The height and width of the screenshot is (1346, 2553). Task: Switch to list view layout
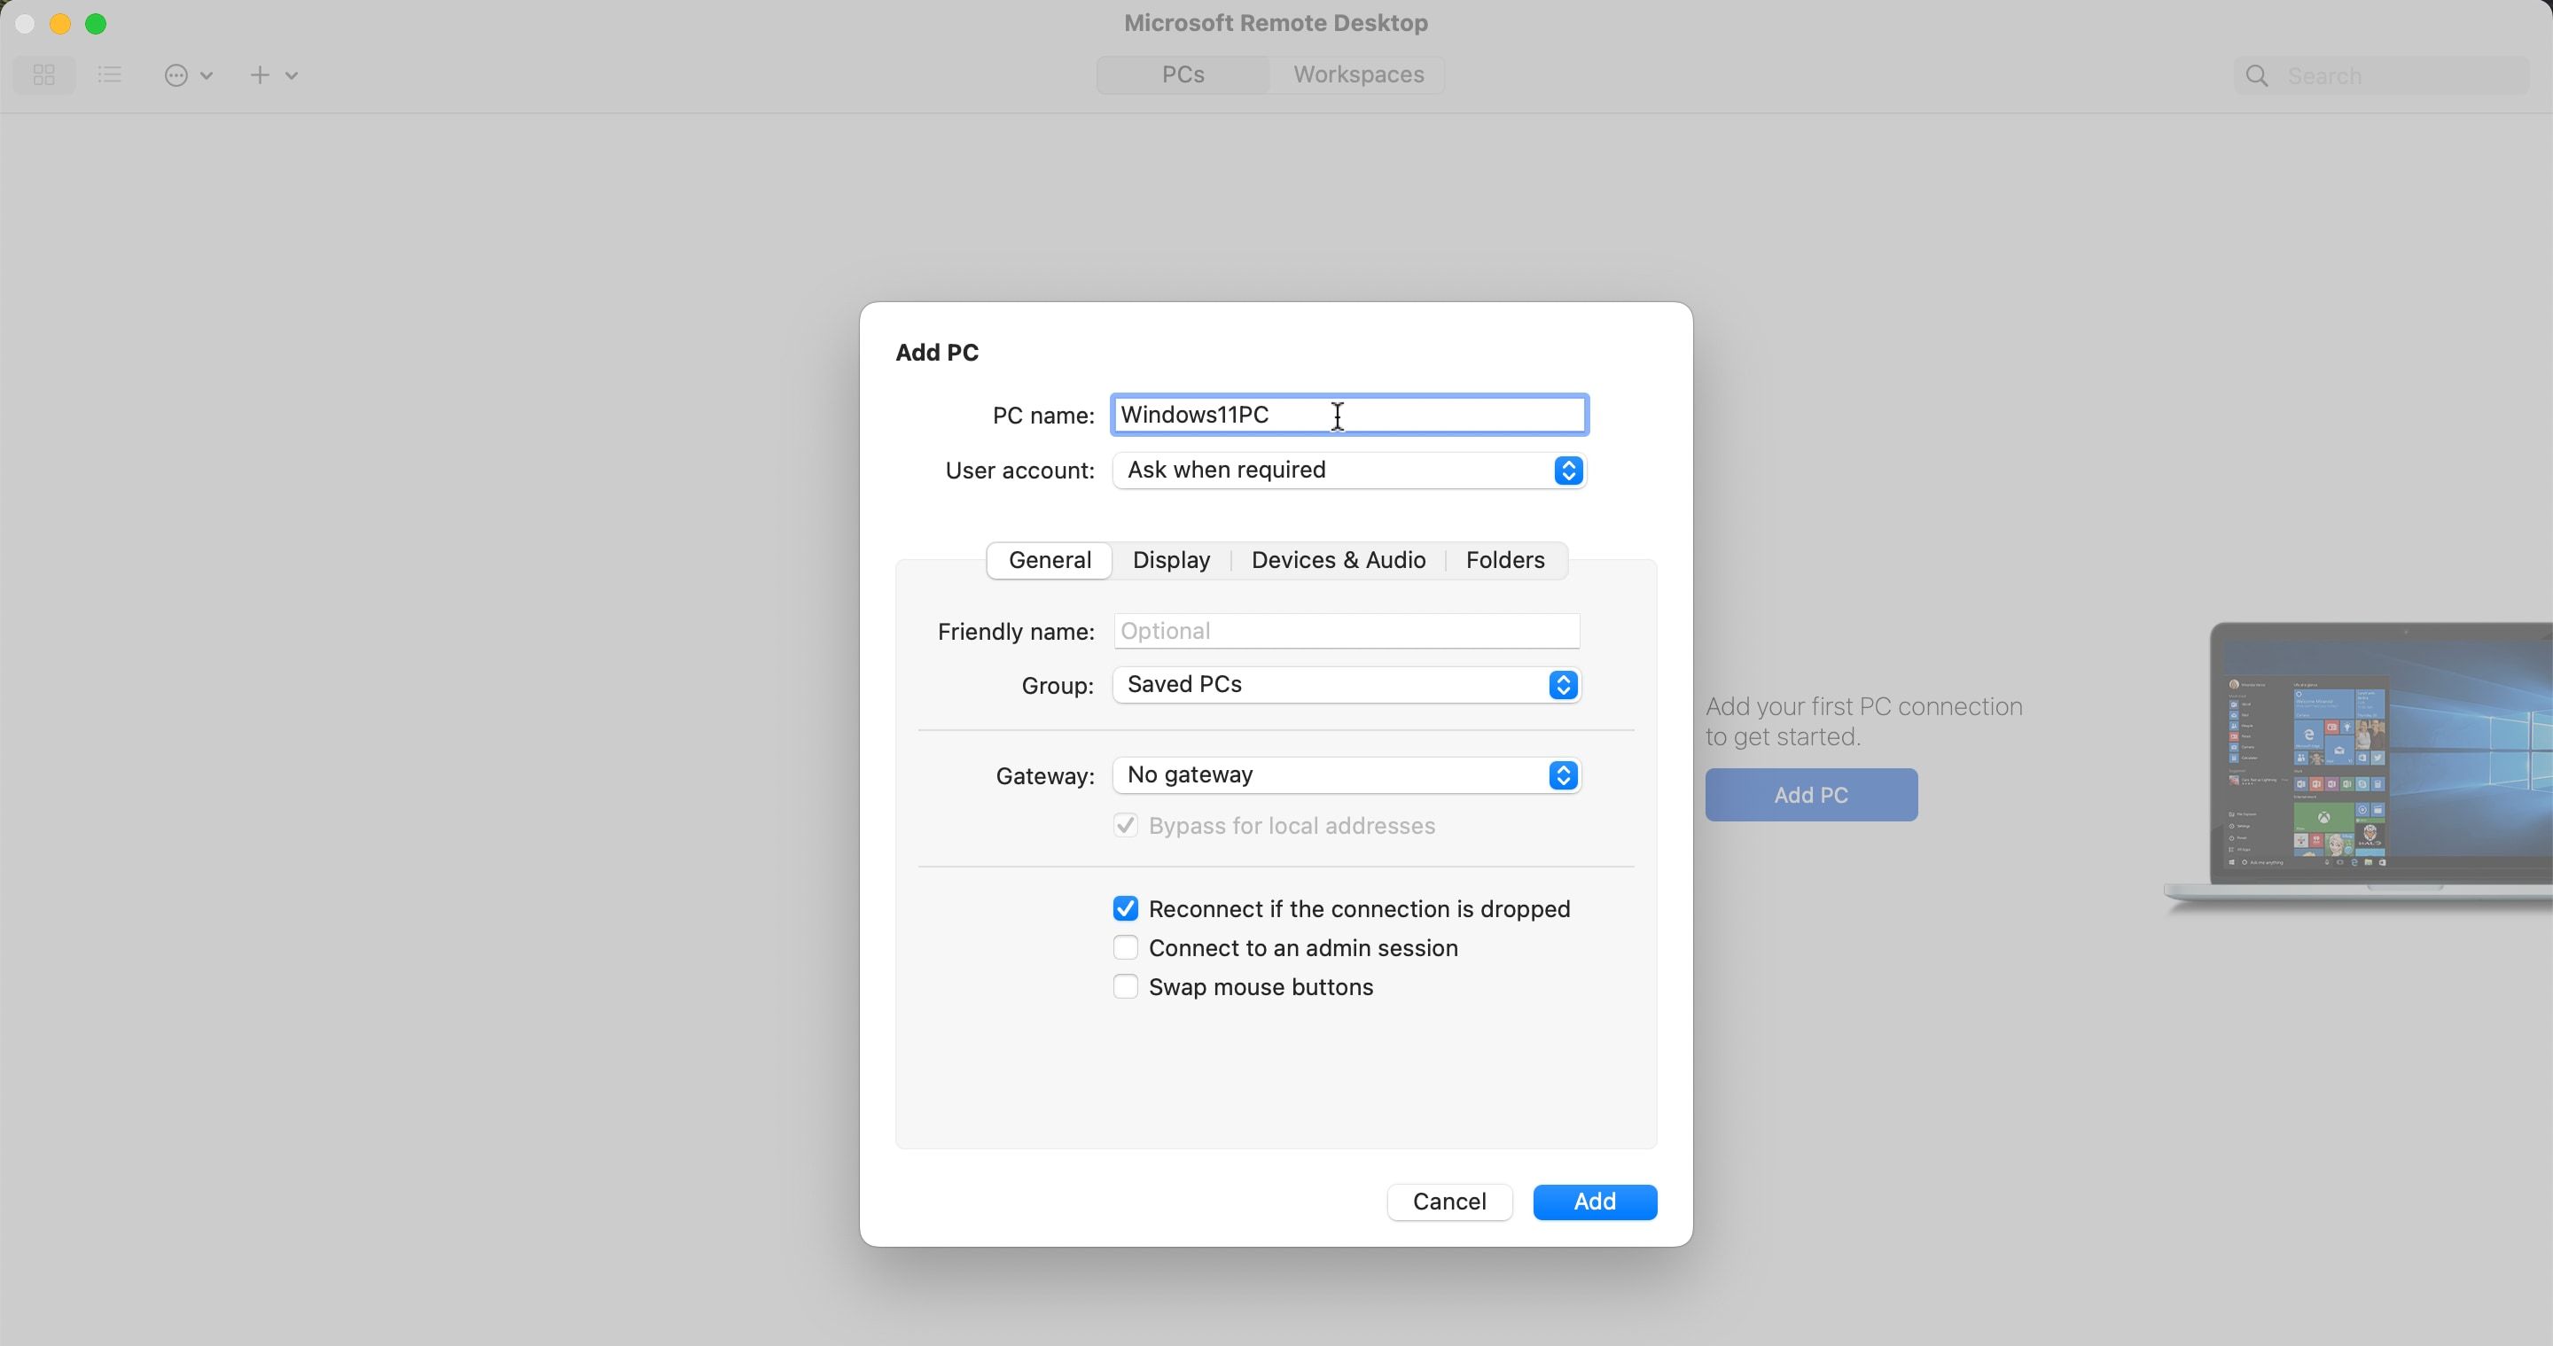109,74
